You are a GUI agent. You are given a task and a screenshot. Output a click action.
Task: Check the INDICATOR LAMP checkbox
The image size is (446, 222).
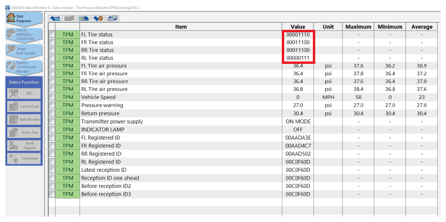52,129
